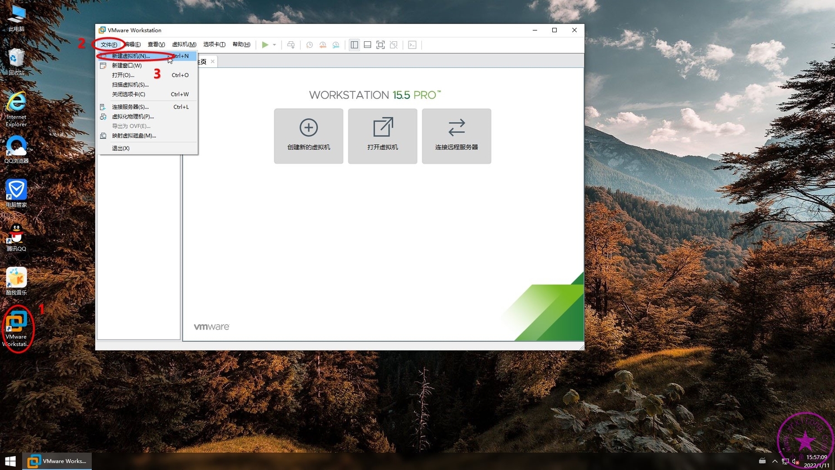Click the 映射虚拟磁盘 menu item icon
Viewport: 835px width, 470px height.
pyautogui.click(x=103, y=135)
